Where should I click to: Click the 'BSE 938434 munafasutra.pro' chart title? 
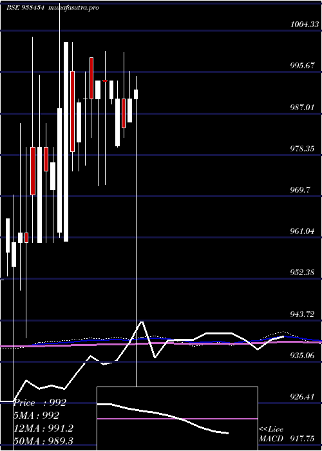click(53, 8)
